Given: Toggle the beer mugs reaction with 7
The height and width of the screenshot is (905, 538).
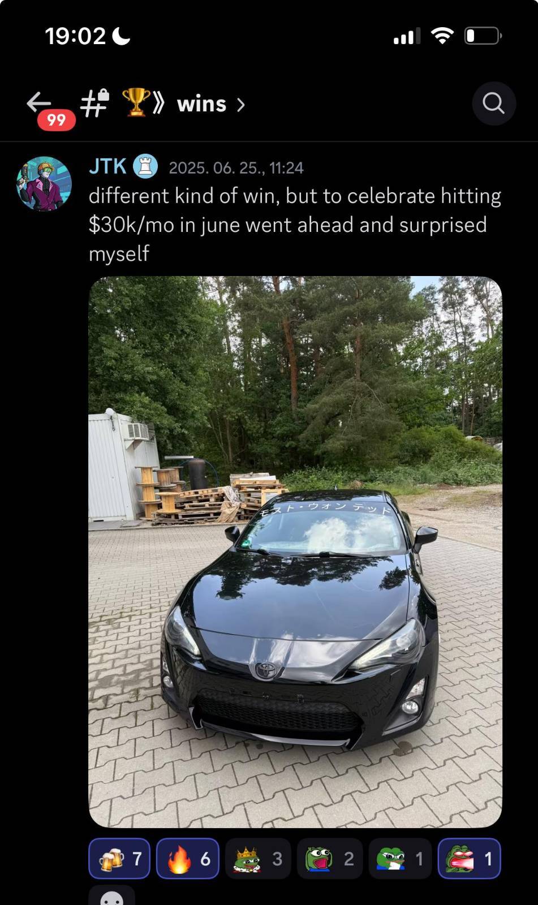Looking at the screenshot, I should point(119,859).
